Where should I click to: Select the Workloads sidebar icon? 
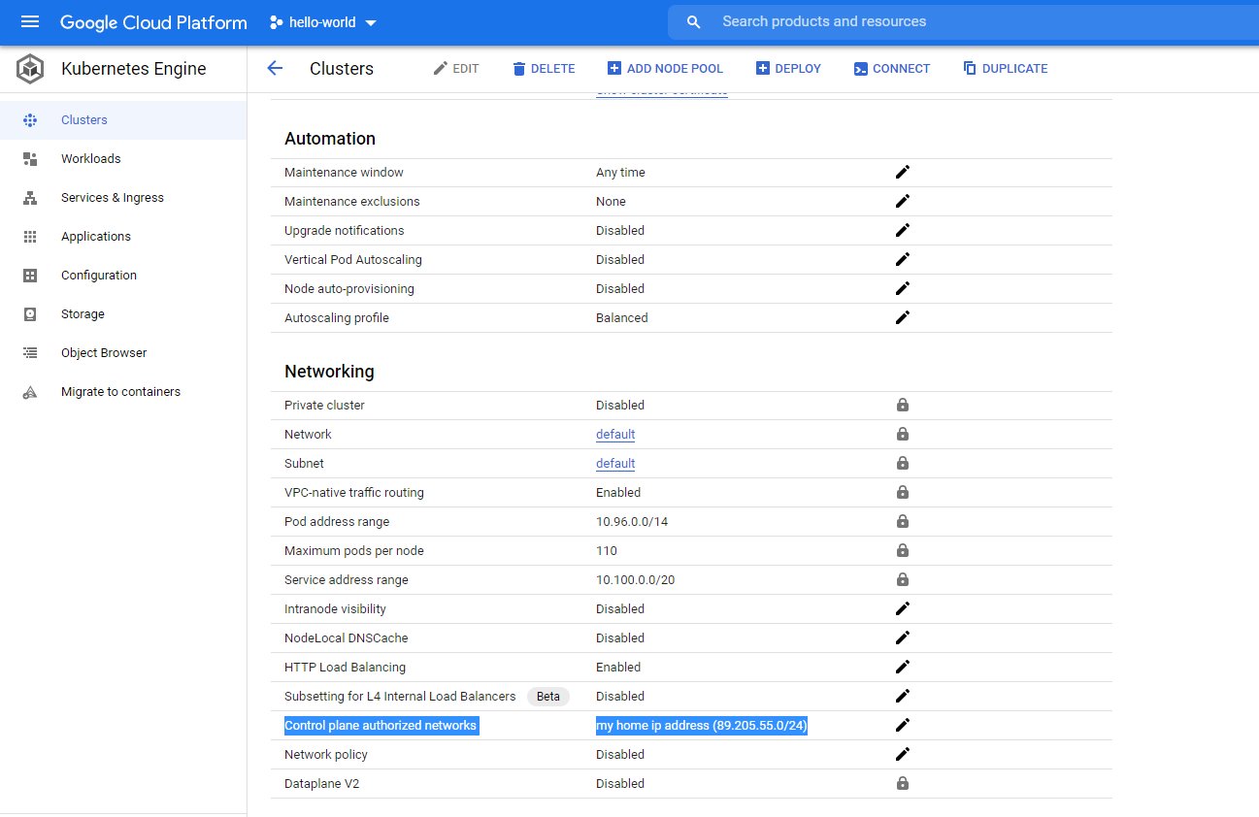point(30,158)
